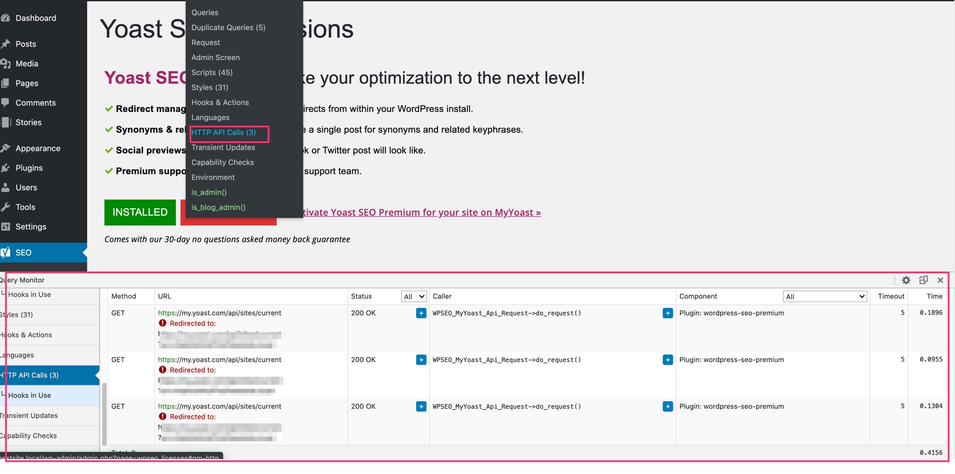
Task: Click the Pages icon in sidebar
Action: point(6,83)
